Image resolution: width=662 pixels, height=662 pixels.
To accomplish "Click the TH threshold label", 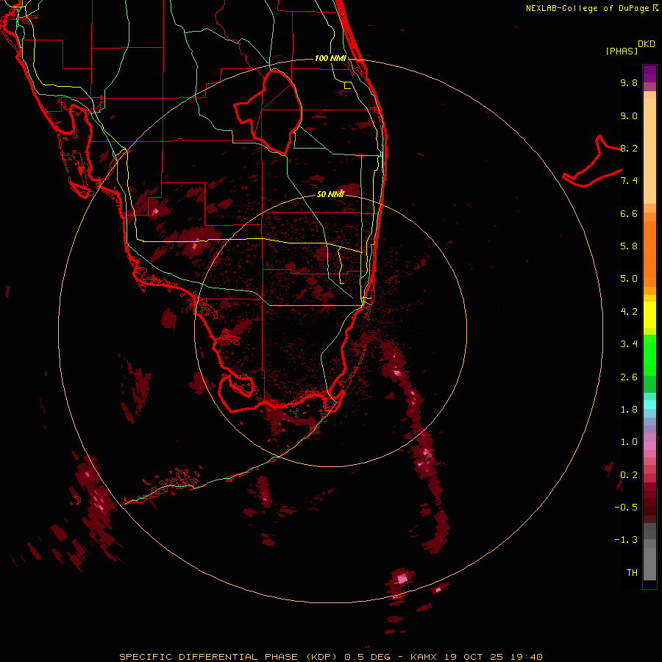I will 632,573.
